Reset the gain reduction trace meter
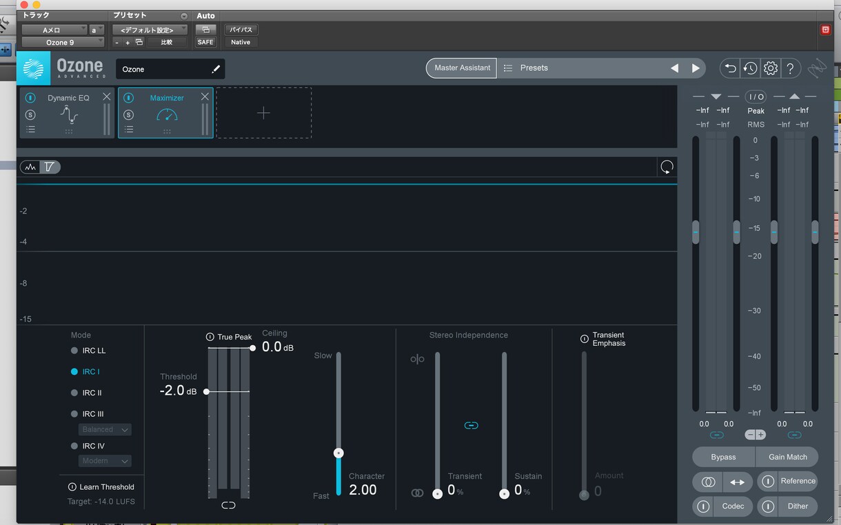The width and height of the screenshot is (841, 525). [x=667, y=167]
